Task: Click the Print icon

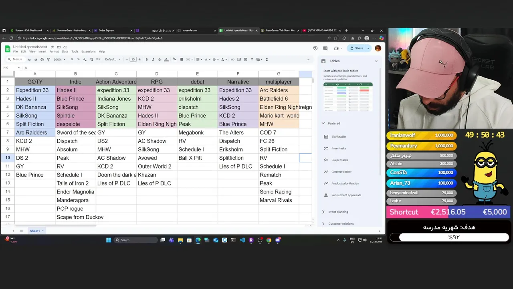Action: (42, 59)
